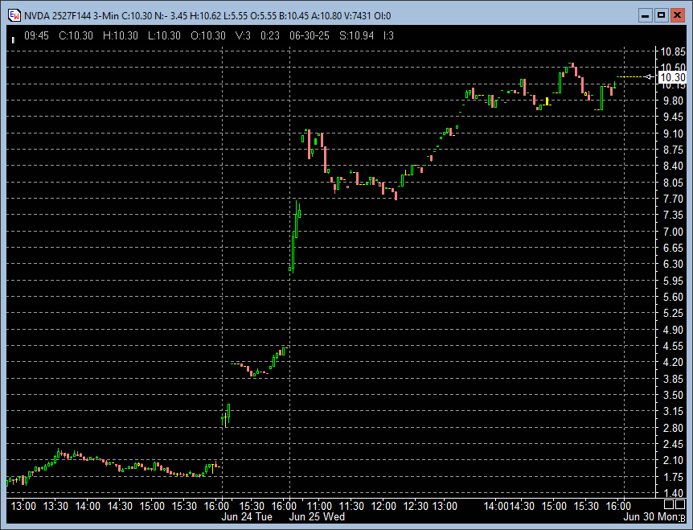
Task: Click the 9.10 price axis label
Action: [x=673, y=134]
